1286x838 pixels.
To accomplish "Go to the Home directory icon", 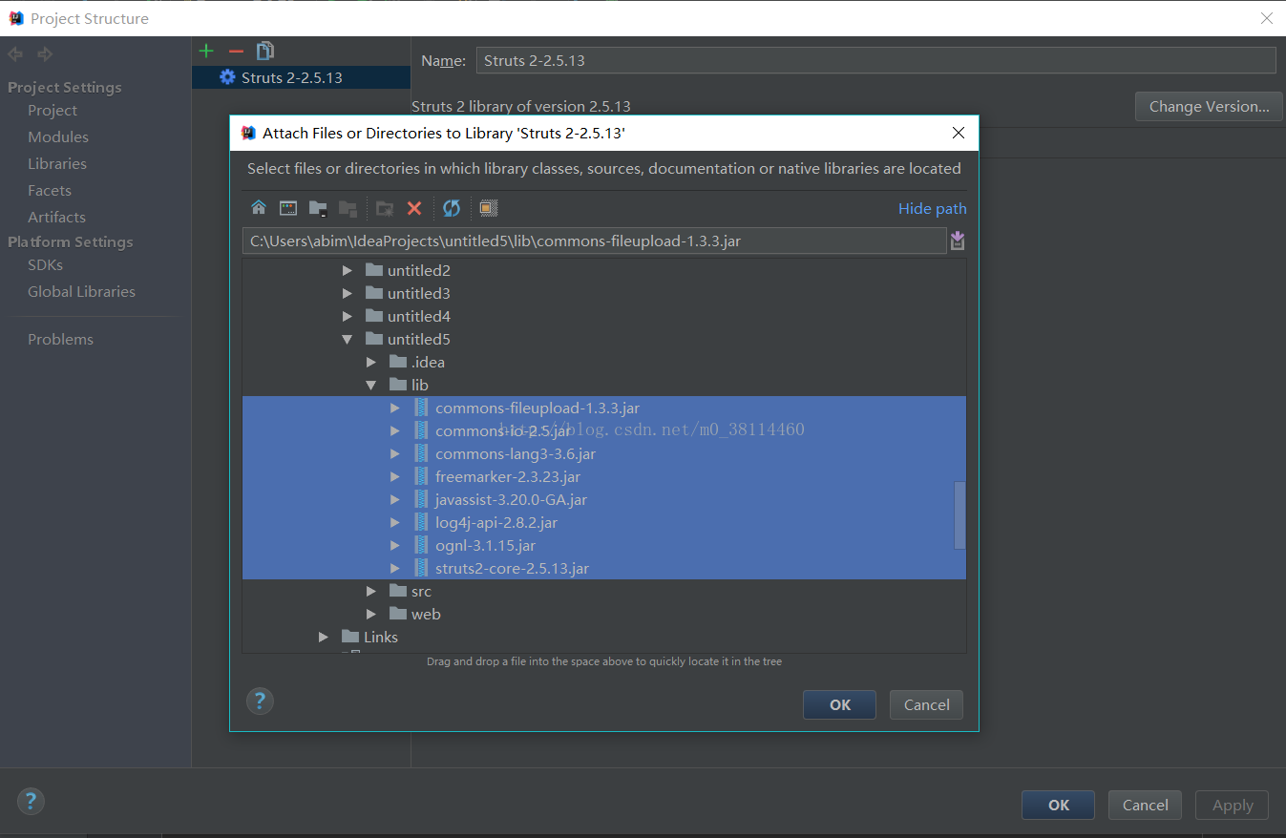I will click(x=259, y=208).
